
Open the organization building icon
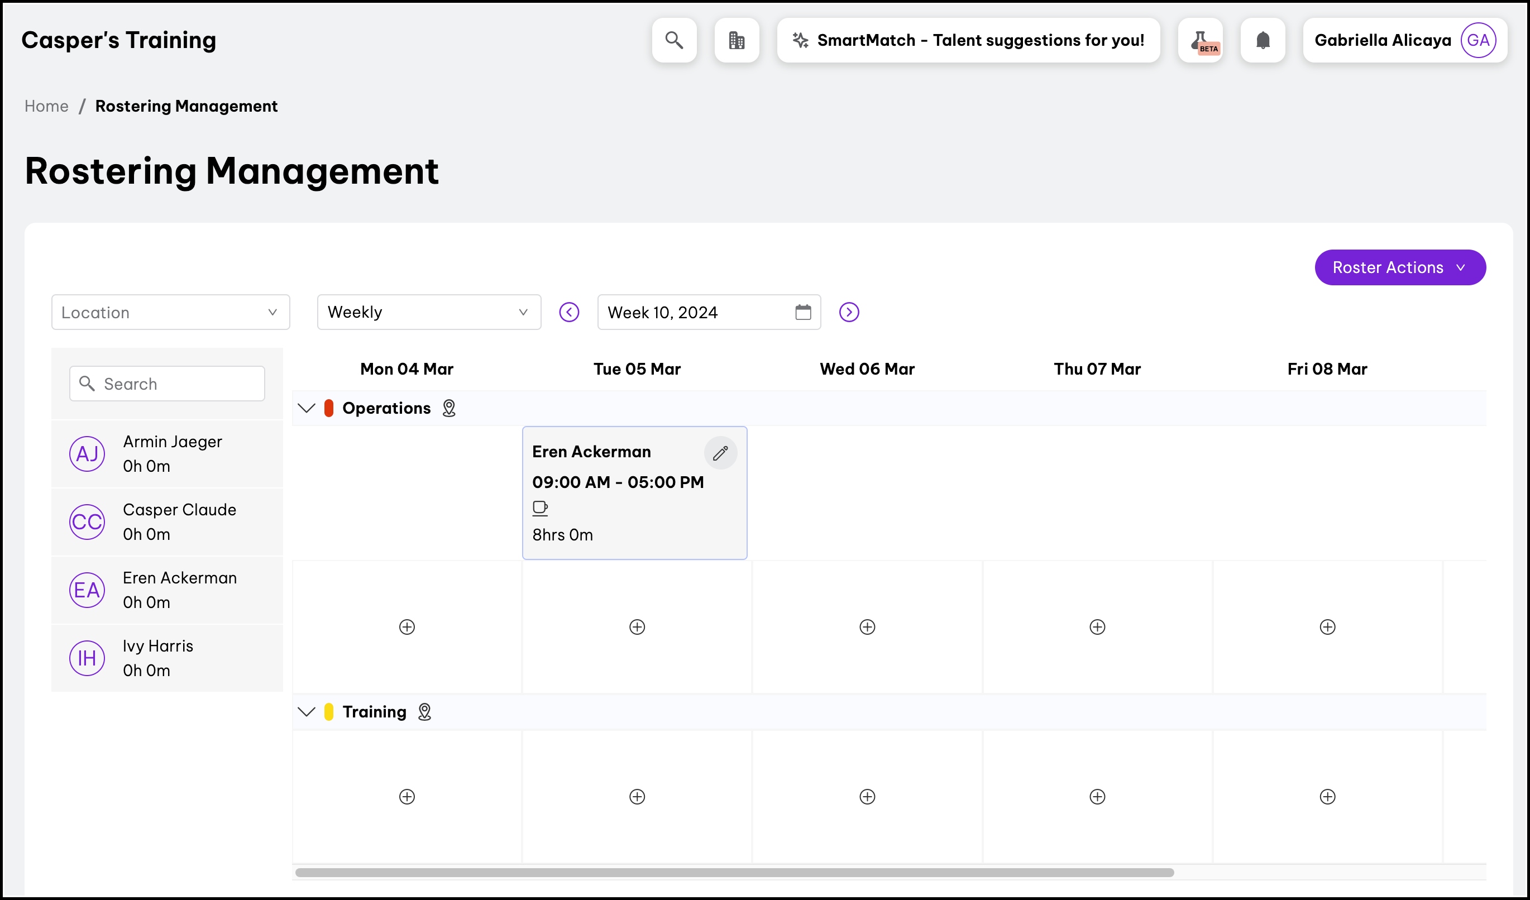(737, 40)
